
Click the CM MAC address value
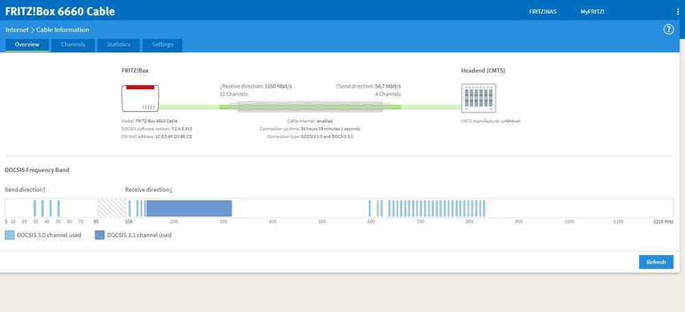(x=174, y=137)
